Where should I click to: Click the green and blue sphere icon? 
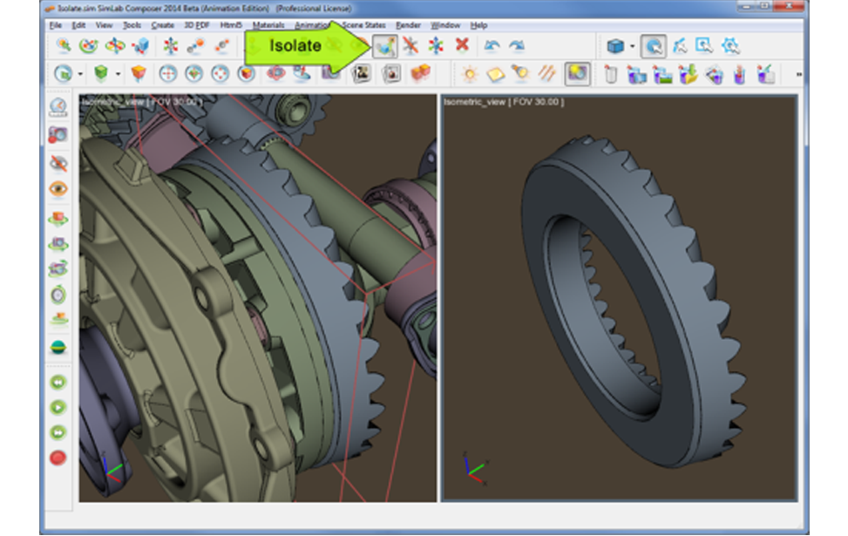pos(58,347)
